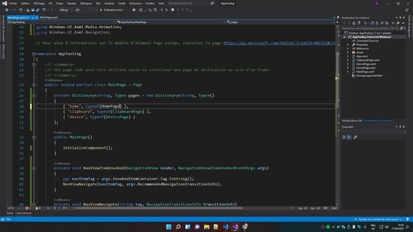The image size is (413, 232).
Task: Open the Git menu
Action: click(50, 3)
